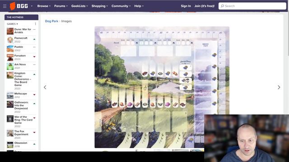Click Forsaken thumbnail image

10,58
